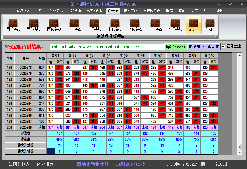Switch to the 计划 tab
Viewport: 247px width, 169px height.
click(x=219, y=11)
